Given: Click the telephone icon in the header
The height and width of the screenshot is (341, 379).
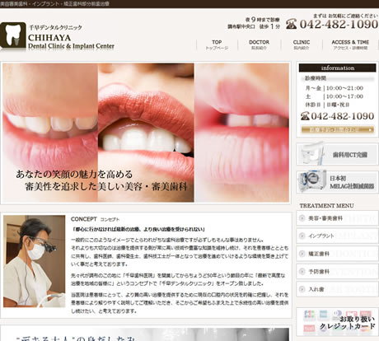Looking at the screenshot, I should tap(292, 24).
